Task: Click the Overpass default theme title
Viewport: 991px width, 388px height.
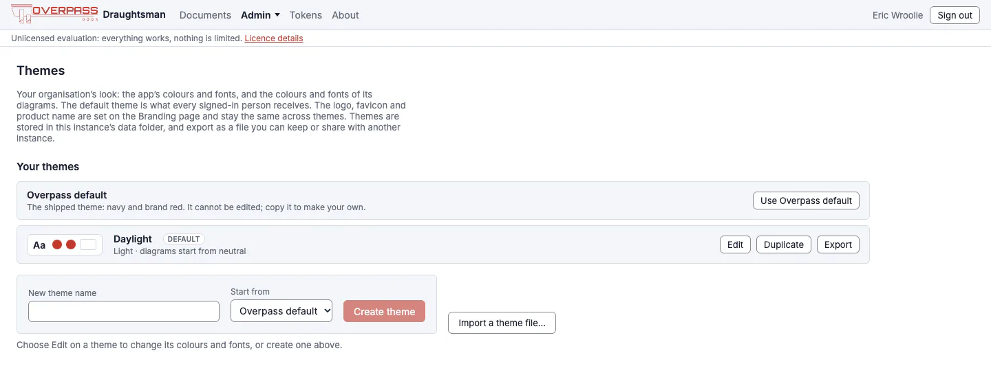Action: pos(67,195)
